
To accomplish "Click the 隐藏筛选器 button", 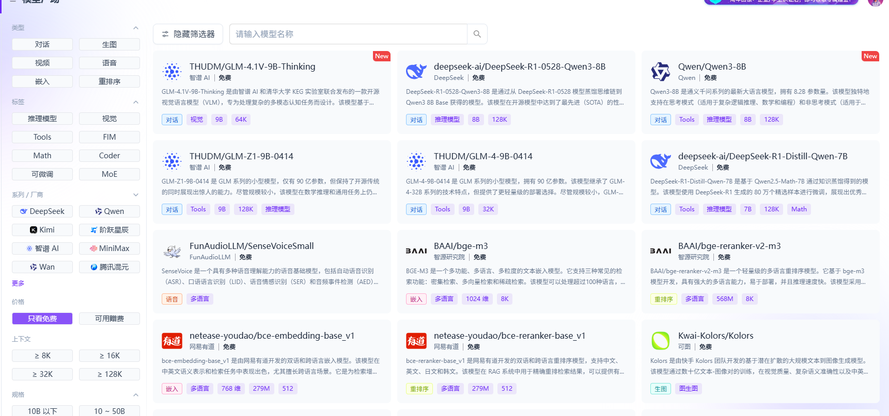I will (188, 34).
